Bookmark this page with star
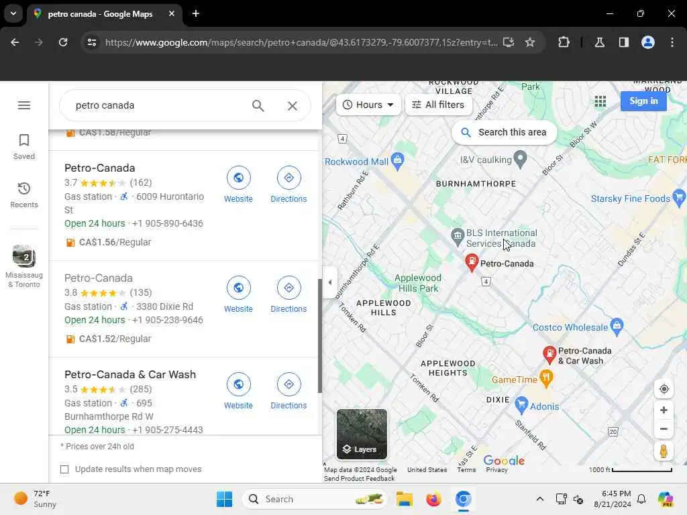 click(530, 42)
